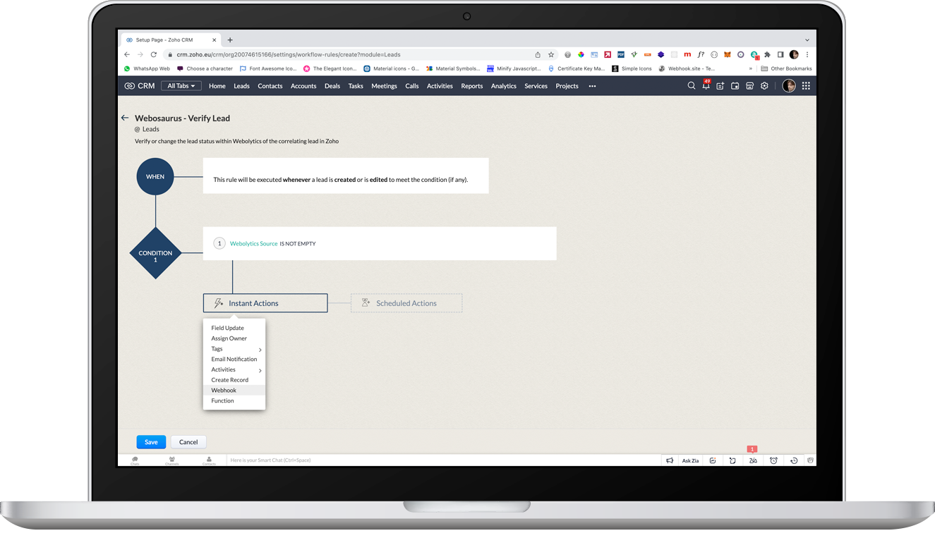Switch to the Reports tab
The height and width of the screenshot is (550, 935).
click(x=471, y=85)
